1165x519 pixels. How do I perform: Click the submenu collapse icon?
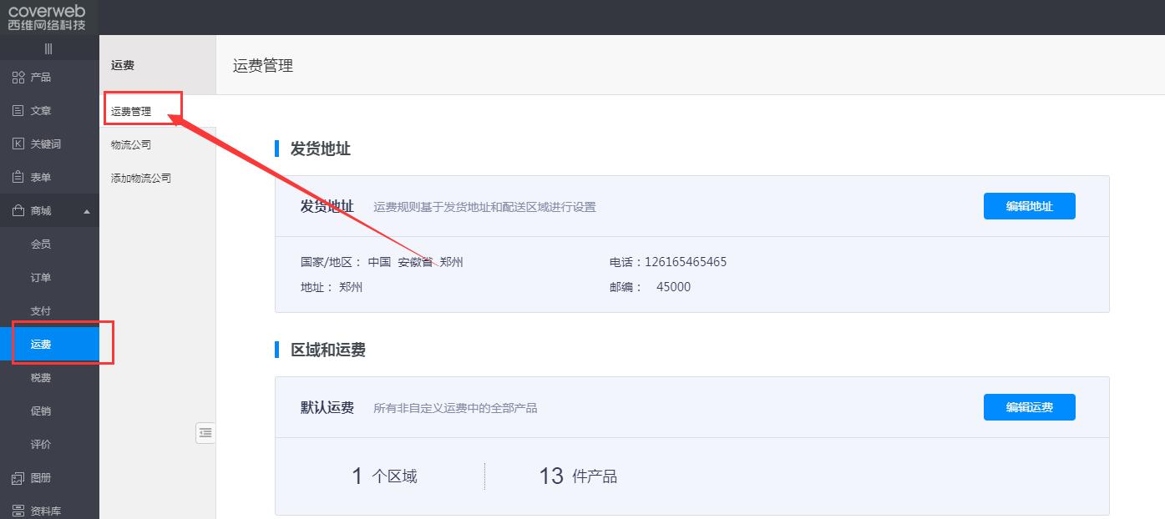205,432
